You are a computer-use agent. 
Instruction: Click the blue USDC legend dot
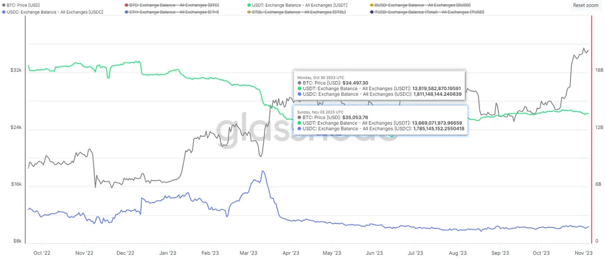pyautogui.click(x=3, y=12)
